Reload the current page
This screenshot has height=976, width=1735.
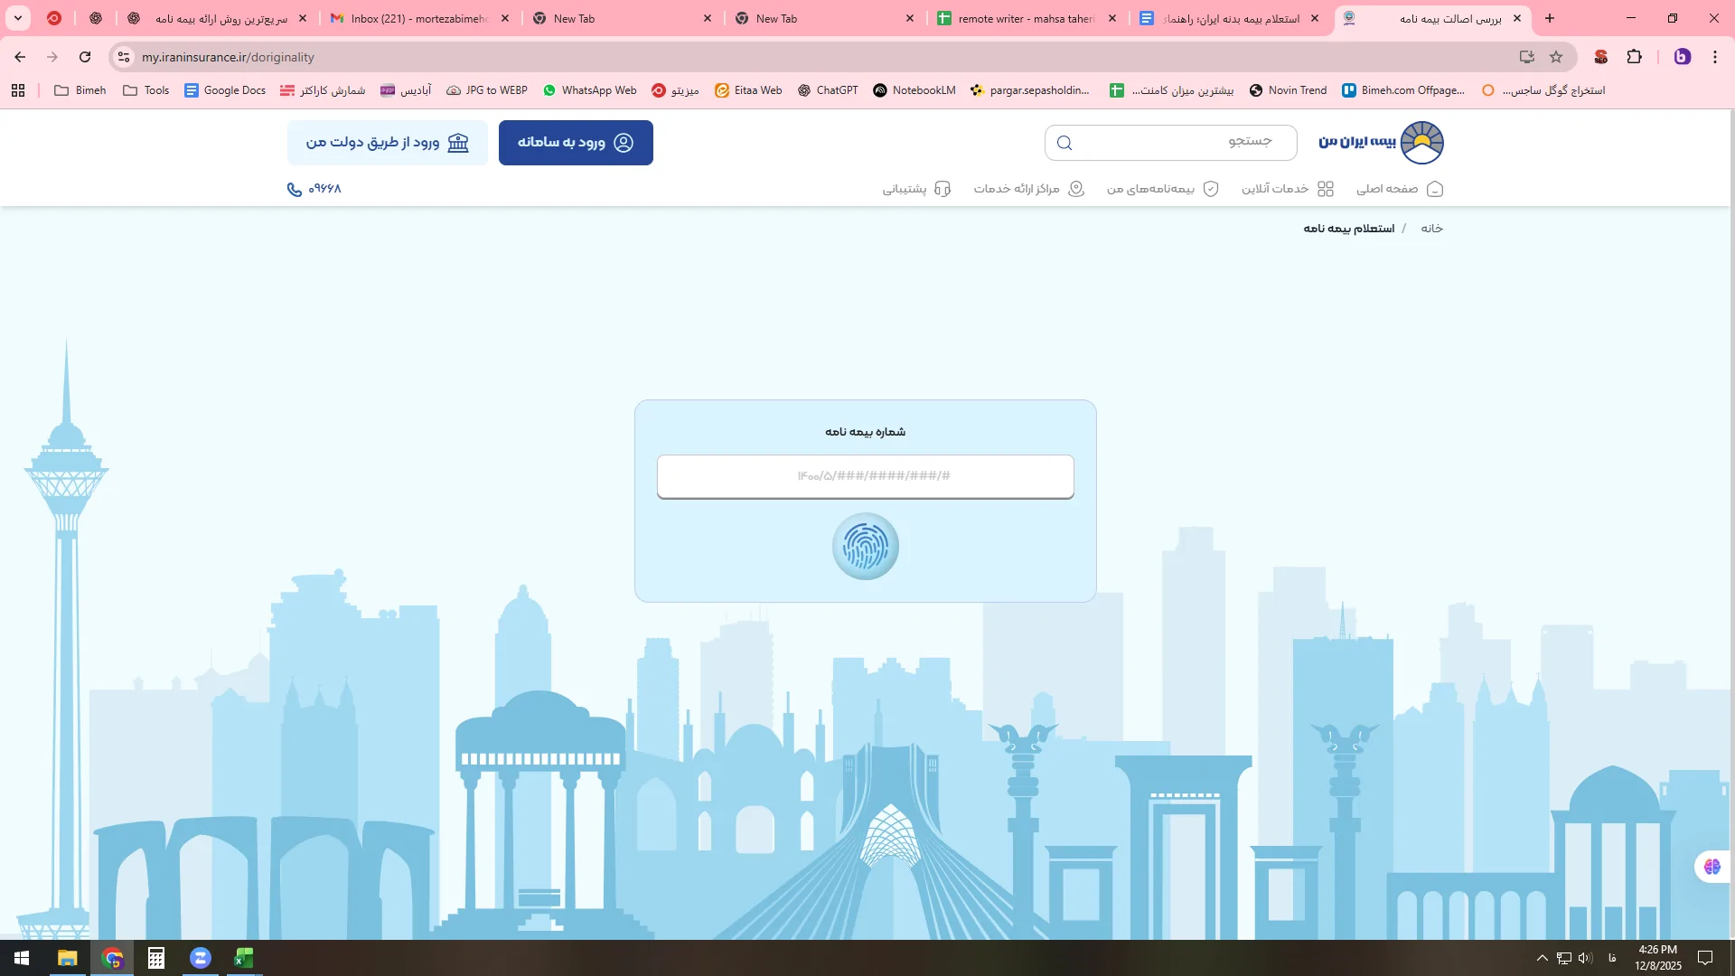click(85, 57)
